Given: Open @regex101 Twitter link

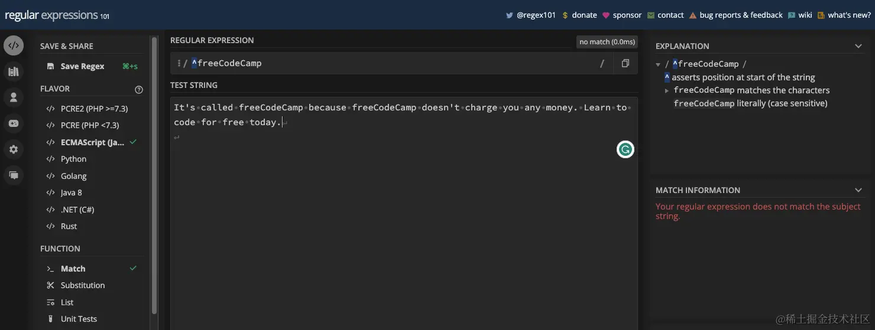Looking at the screenshot, I should pyautogui.click(x=536, y=15).
